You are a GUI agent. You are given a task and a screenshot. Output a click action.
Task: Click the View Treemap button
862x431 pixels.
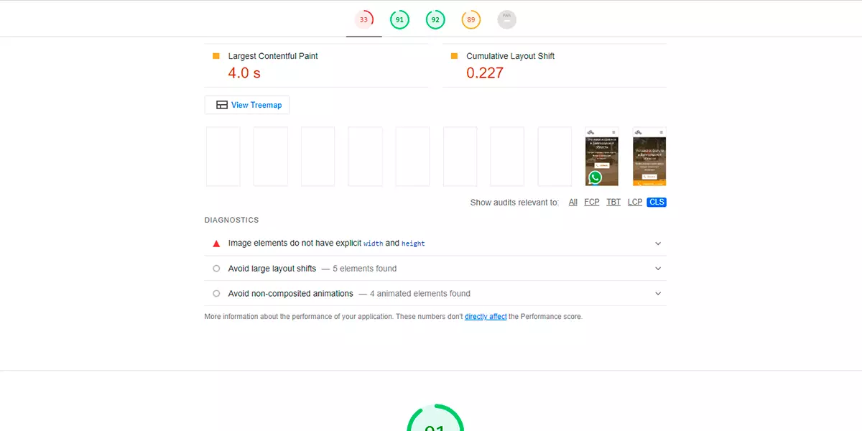(247, 105)
